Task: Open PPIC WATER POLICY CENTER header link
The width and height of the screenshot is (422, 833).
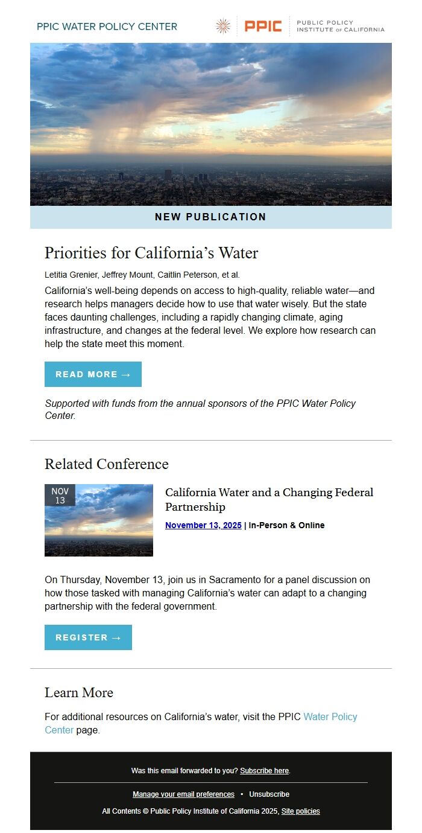Action: coord(107,27)
